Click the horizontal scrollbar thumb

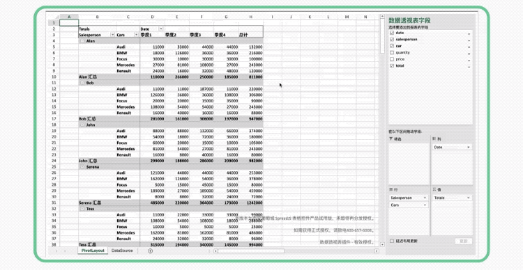251,251
